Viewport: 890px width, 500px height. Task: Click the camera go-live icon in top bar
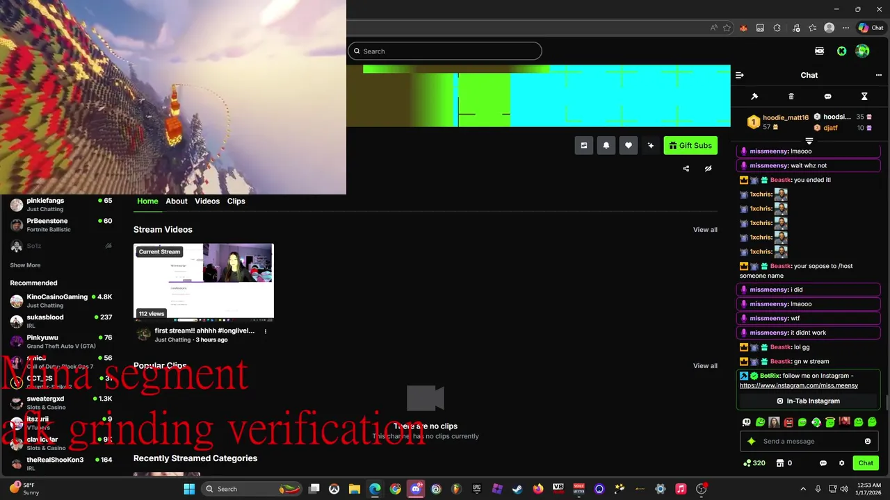point(820,51)
